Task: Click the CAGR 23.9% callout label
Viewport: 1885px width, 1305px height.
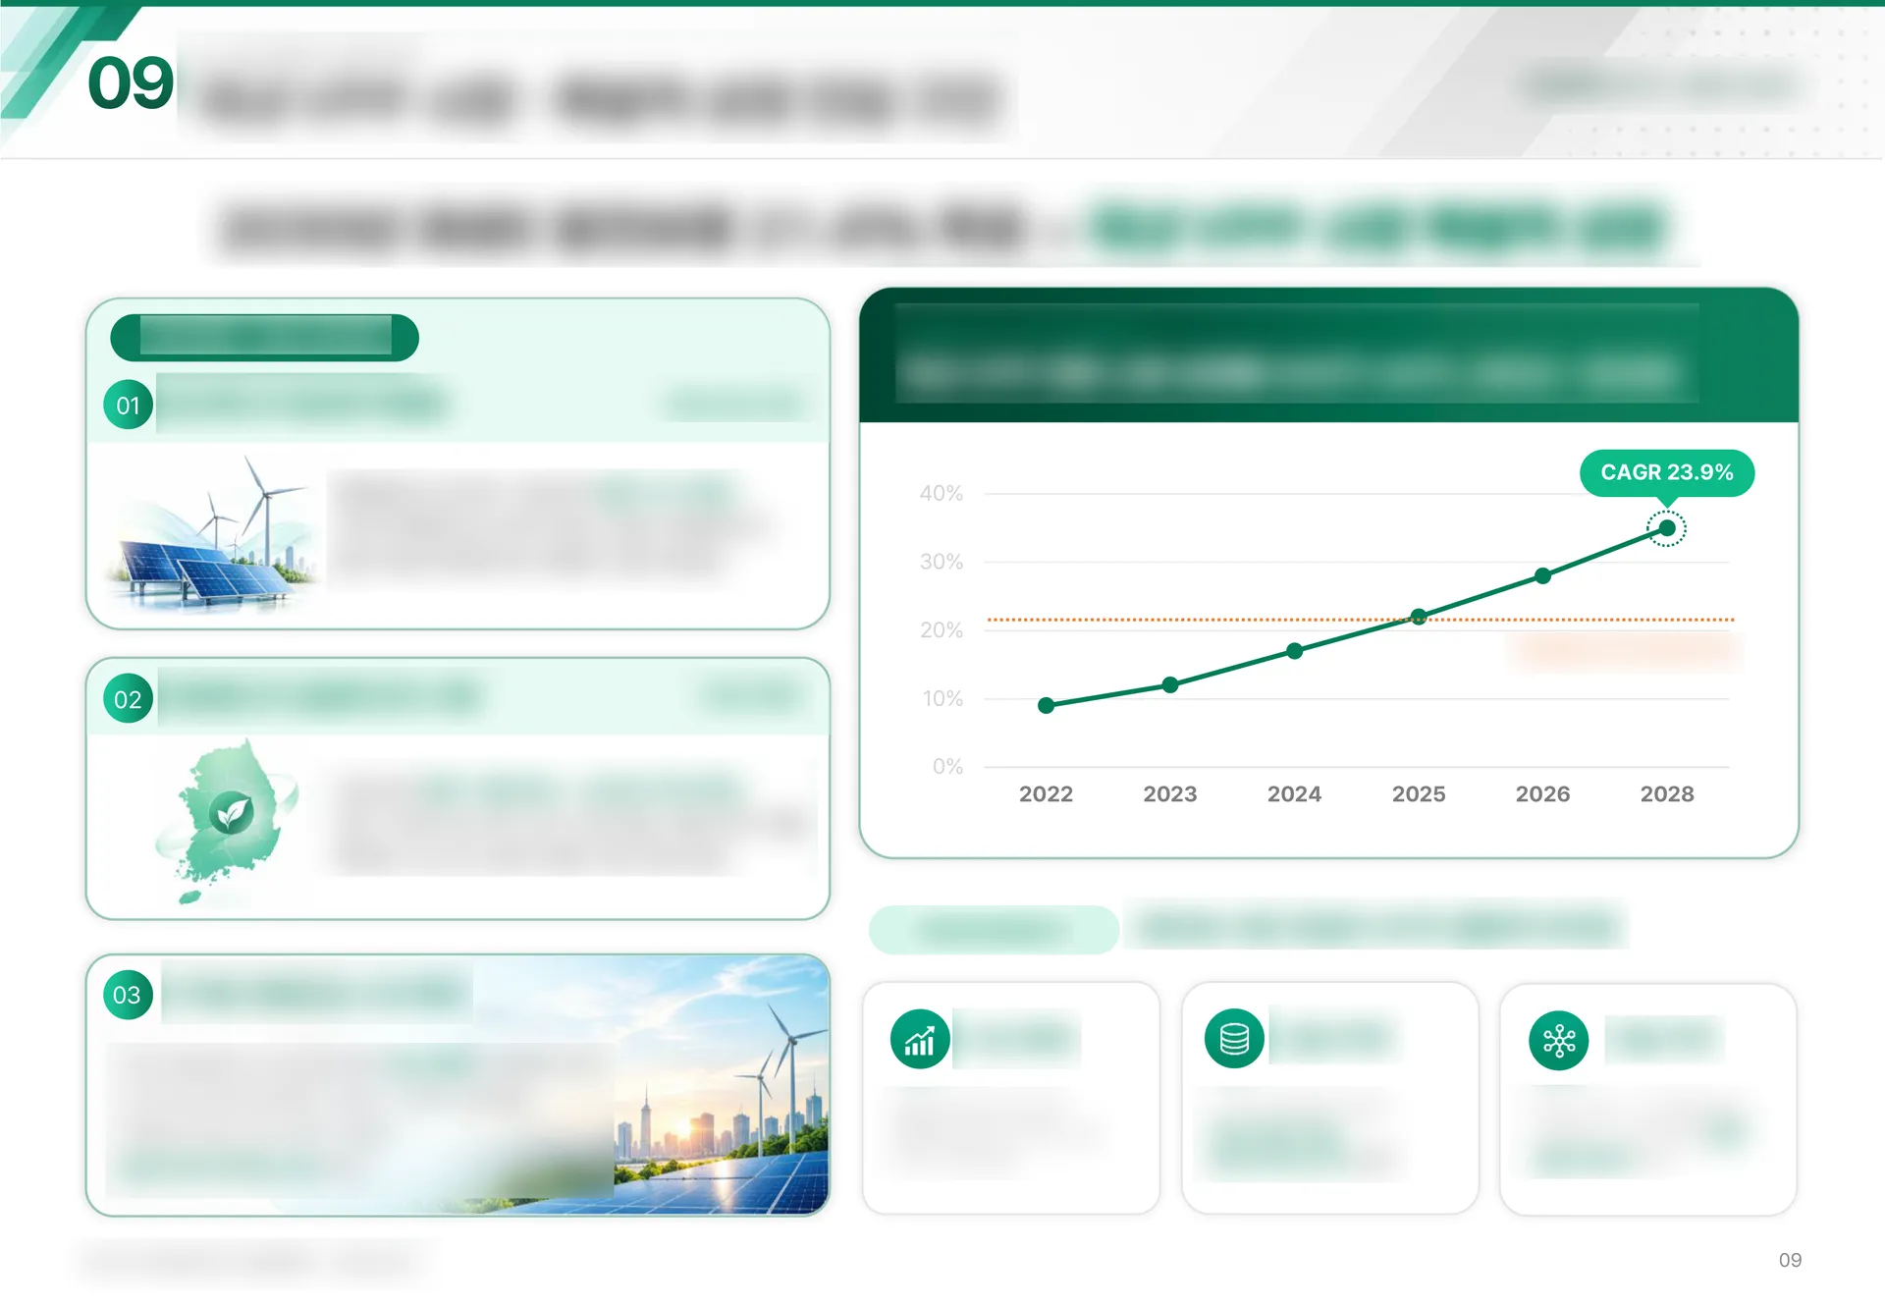Action: tap(1667, 472)
